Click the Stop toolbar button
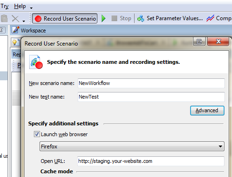The width and height of the screenshot is (232, 177). 121,18
